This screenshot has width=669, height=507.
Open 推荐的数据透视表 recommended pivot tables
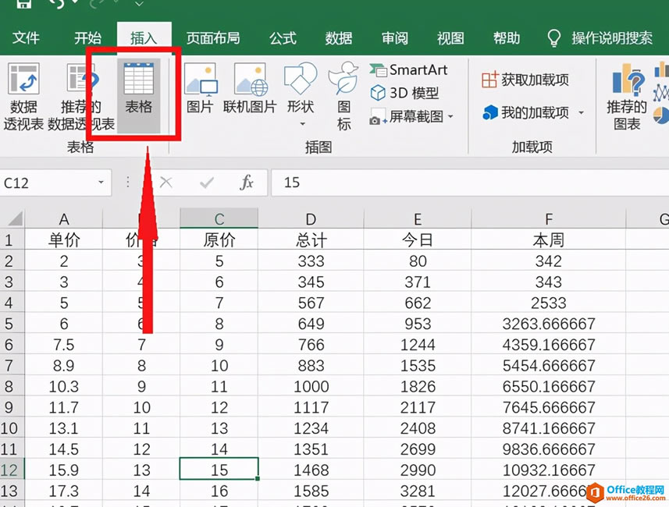[x=81, y=97]
